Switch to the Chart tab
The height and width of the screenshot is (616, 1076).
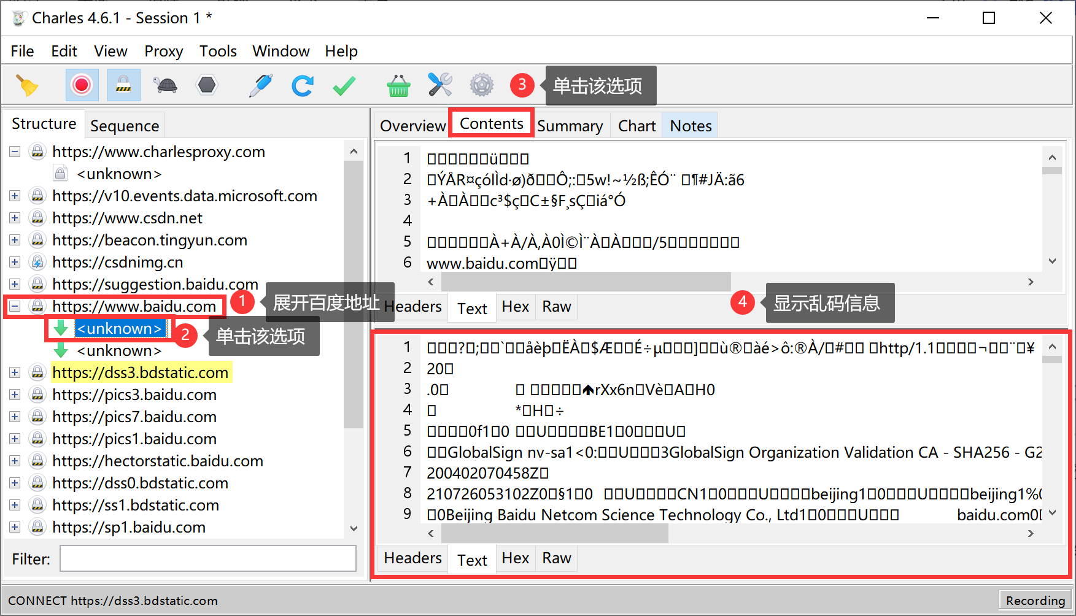pos(637,126)
